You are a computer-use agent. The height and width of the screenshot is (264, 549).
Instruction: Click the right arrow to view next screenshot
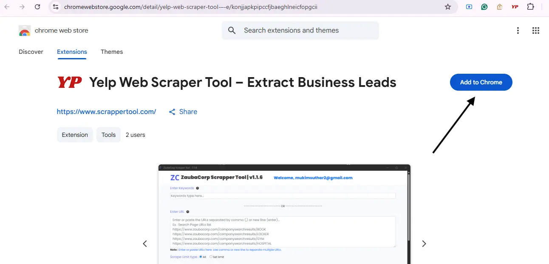click(424, 243)
